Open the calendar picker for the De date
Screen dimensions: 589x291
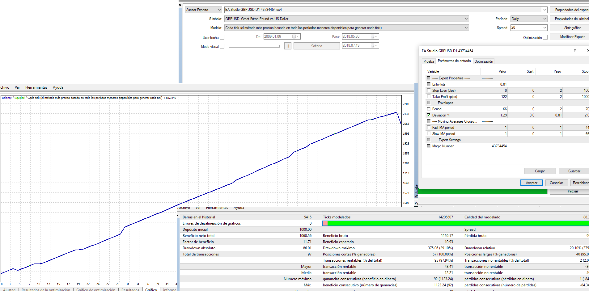tap(295, 36)
